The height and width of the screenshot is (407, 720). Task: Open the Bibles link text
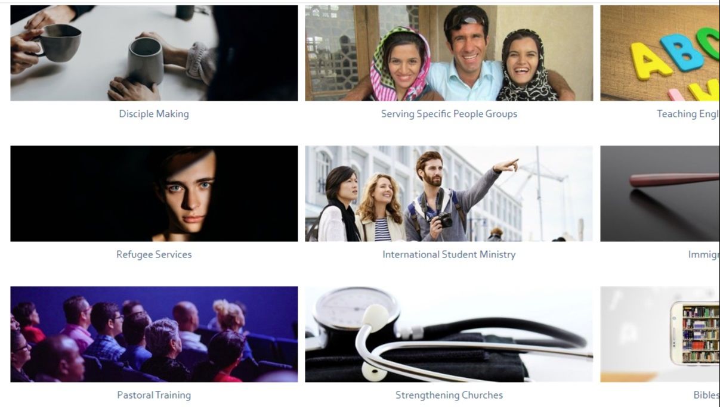706,395
